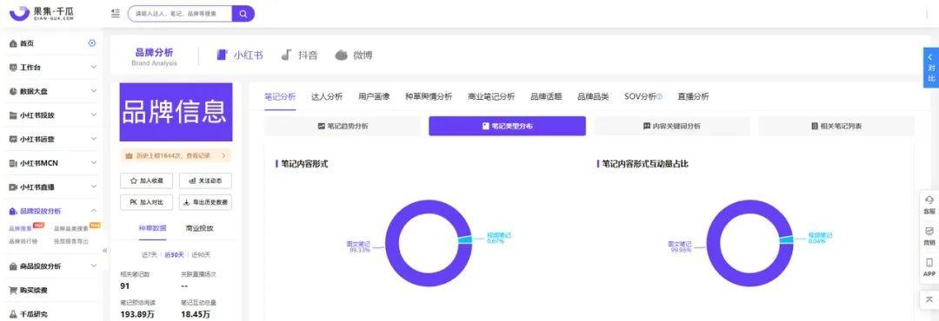939x321 pixels.
Task: Open the APP download widget
Action: (x=929, y=267)
